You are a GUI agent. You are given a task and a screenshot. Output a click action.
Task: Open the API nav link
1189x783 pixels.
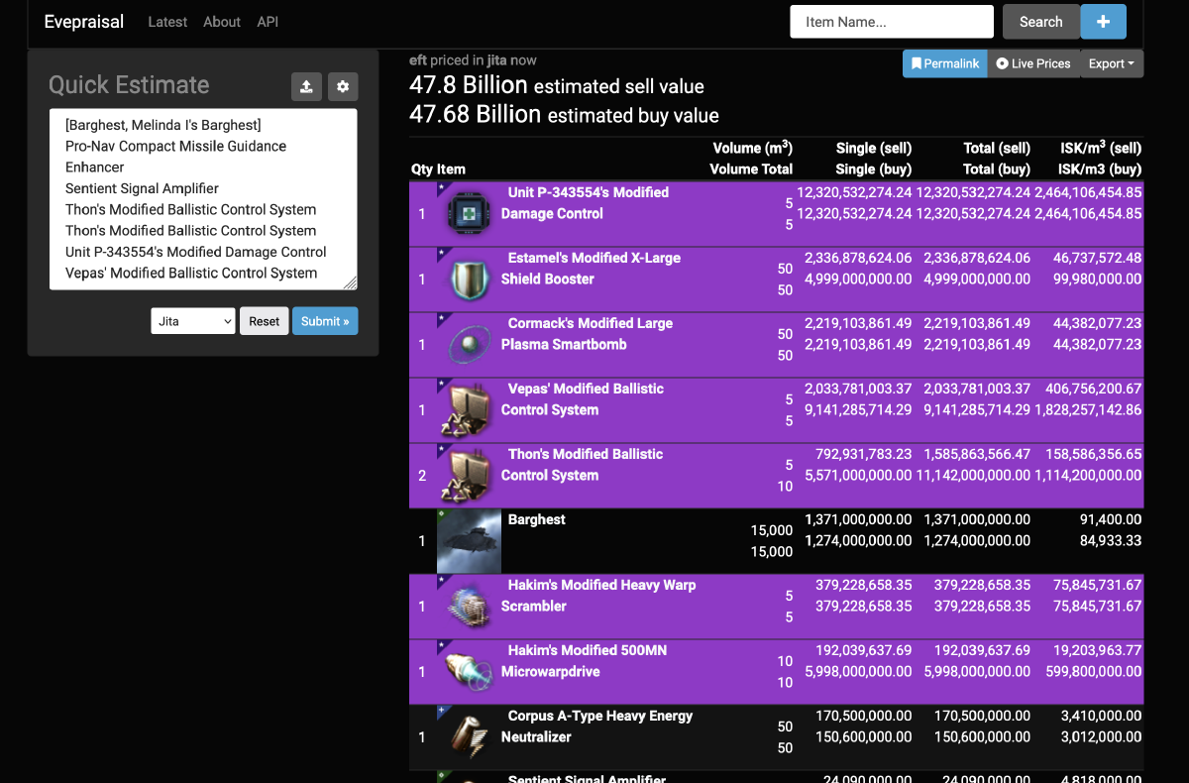268,22
